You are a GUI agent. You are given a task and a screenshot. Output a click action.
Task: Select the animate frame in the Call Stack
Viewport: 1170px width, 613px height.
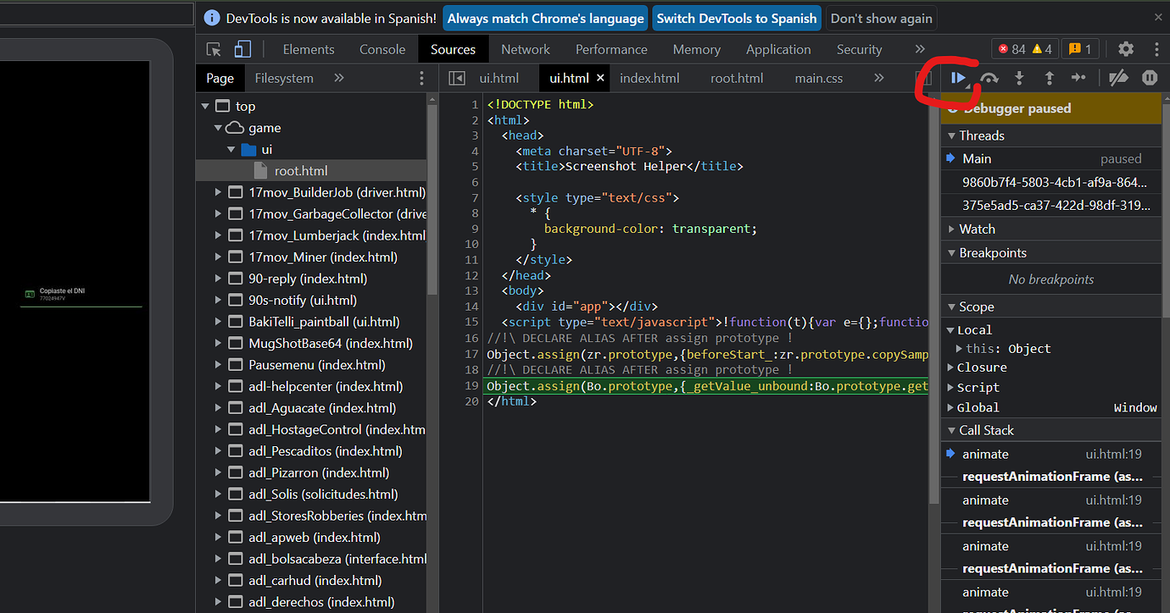(x=985, y=454)
